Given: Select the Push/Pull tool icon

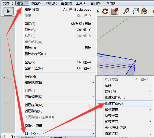Looking at the screenshot, I should pos(115,11).
